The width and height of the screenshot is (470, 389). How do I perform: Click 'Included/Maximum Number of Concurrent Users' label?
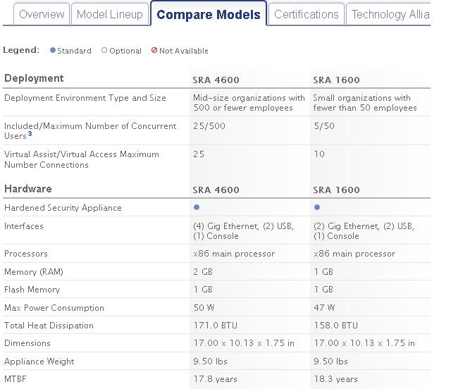90,130
